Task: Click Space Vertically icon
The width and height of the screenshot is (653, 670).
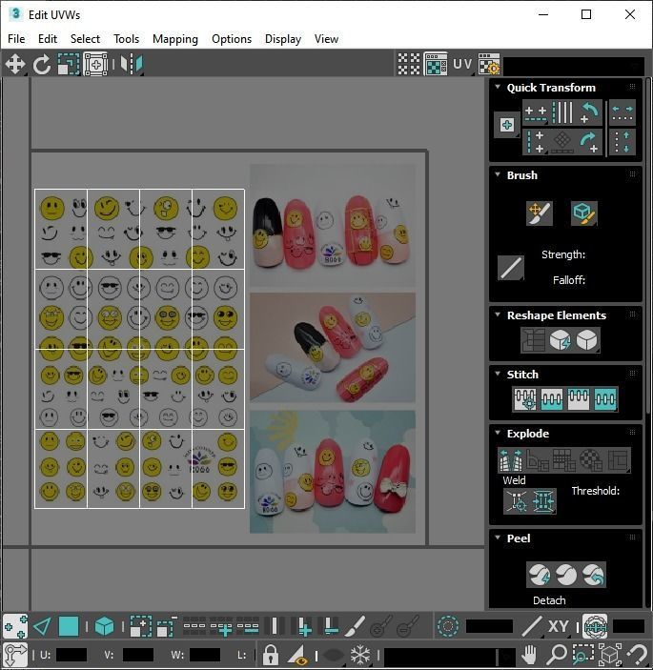Action: click(622, 142)
